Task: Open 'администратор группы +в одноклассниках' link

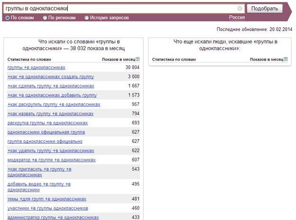Action: [53, 217]
